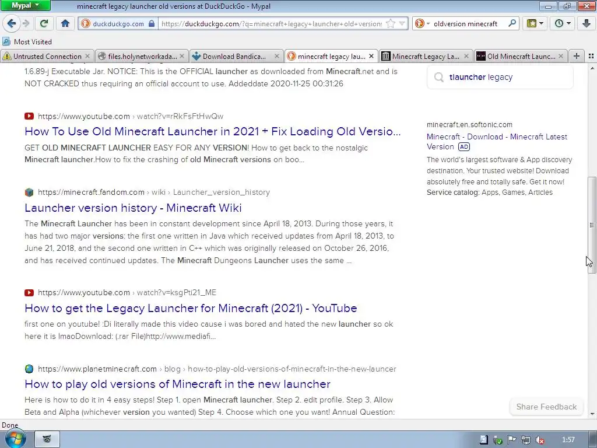
Task: Show all tabs with the grid icon
Action: tap(591, 56)
